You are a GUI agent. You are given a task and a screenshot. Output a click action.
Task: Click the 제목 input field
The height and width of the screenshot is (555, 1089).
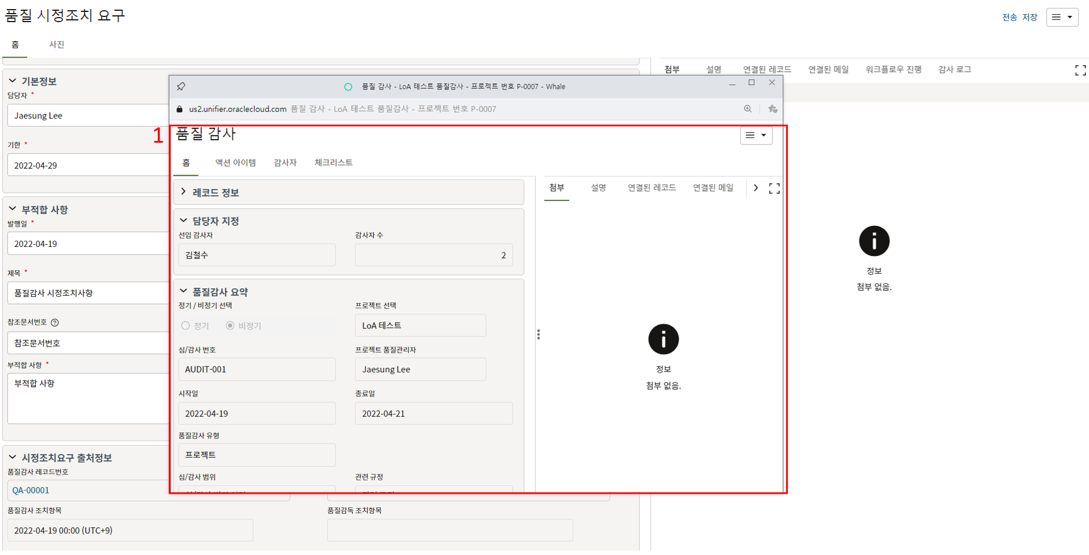(88, 293)
